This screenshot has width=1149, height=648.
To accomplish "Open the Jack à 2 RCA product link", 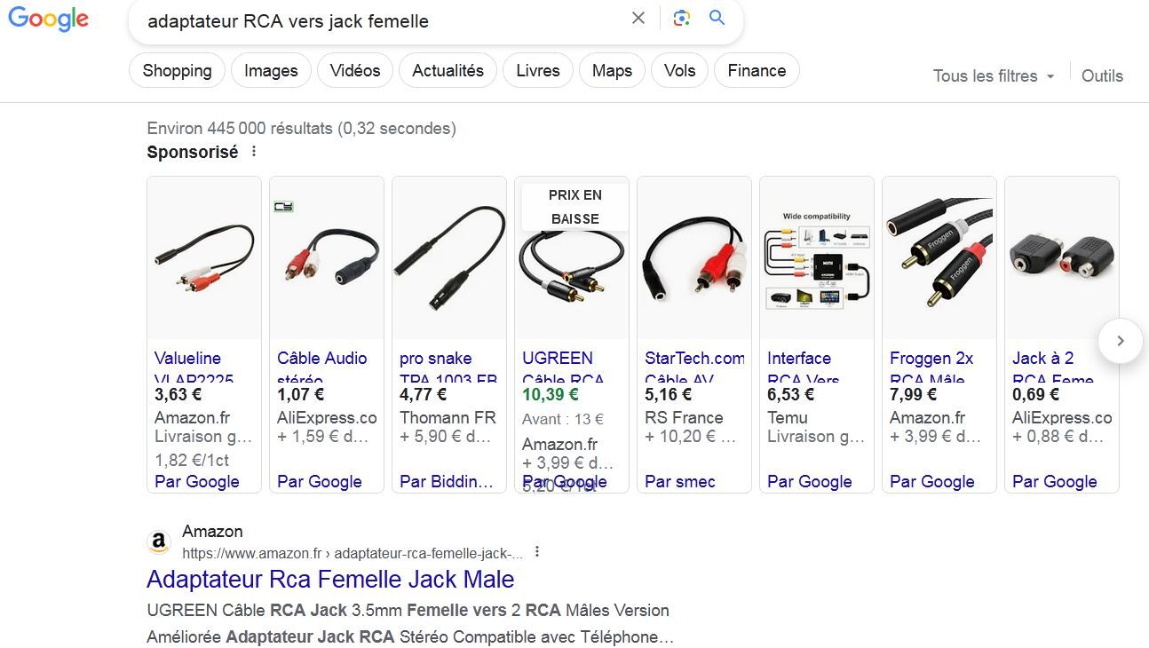I will [x=1053, y=365].
